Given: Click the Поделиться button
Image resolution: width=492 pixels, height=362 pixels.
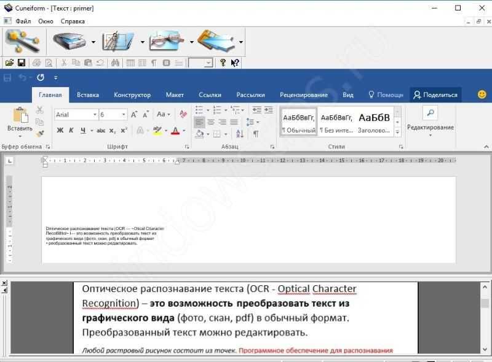Looking at the screenshot, I should click(435, 94).
